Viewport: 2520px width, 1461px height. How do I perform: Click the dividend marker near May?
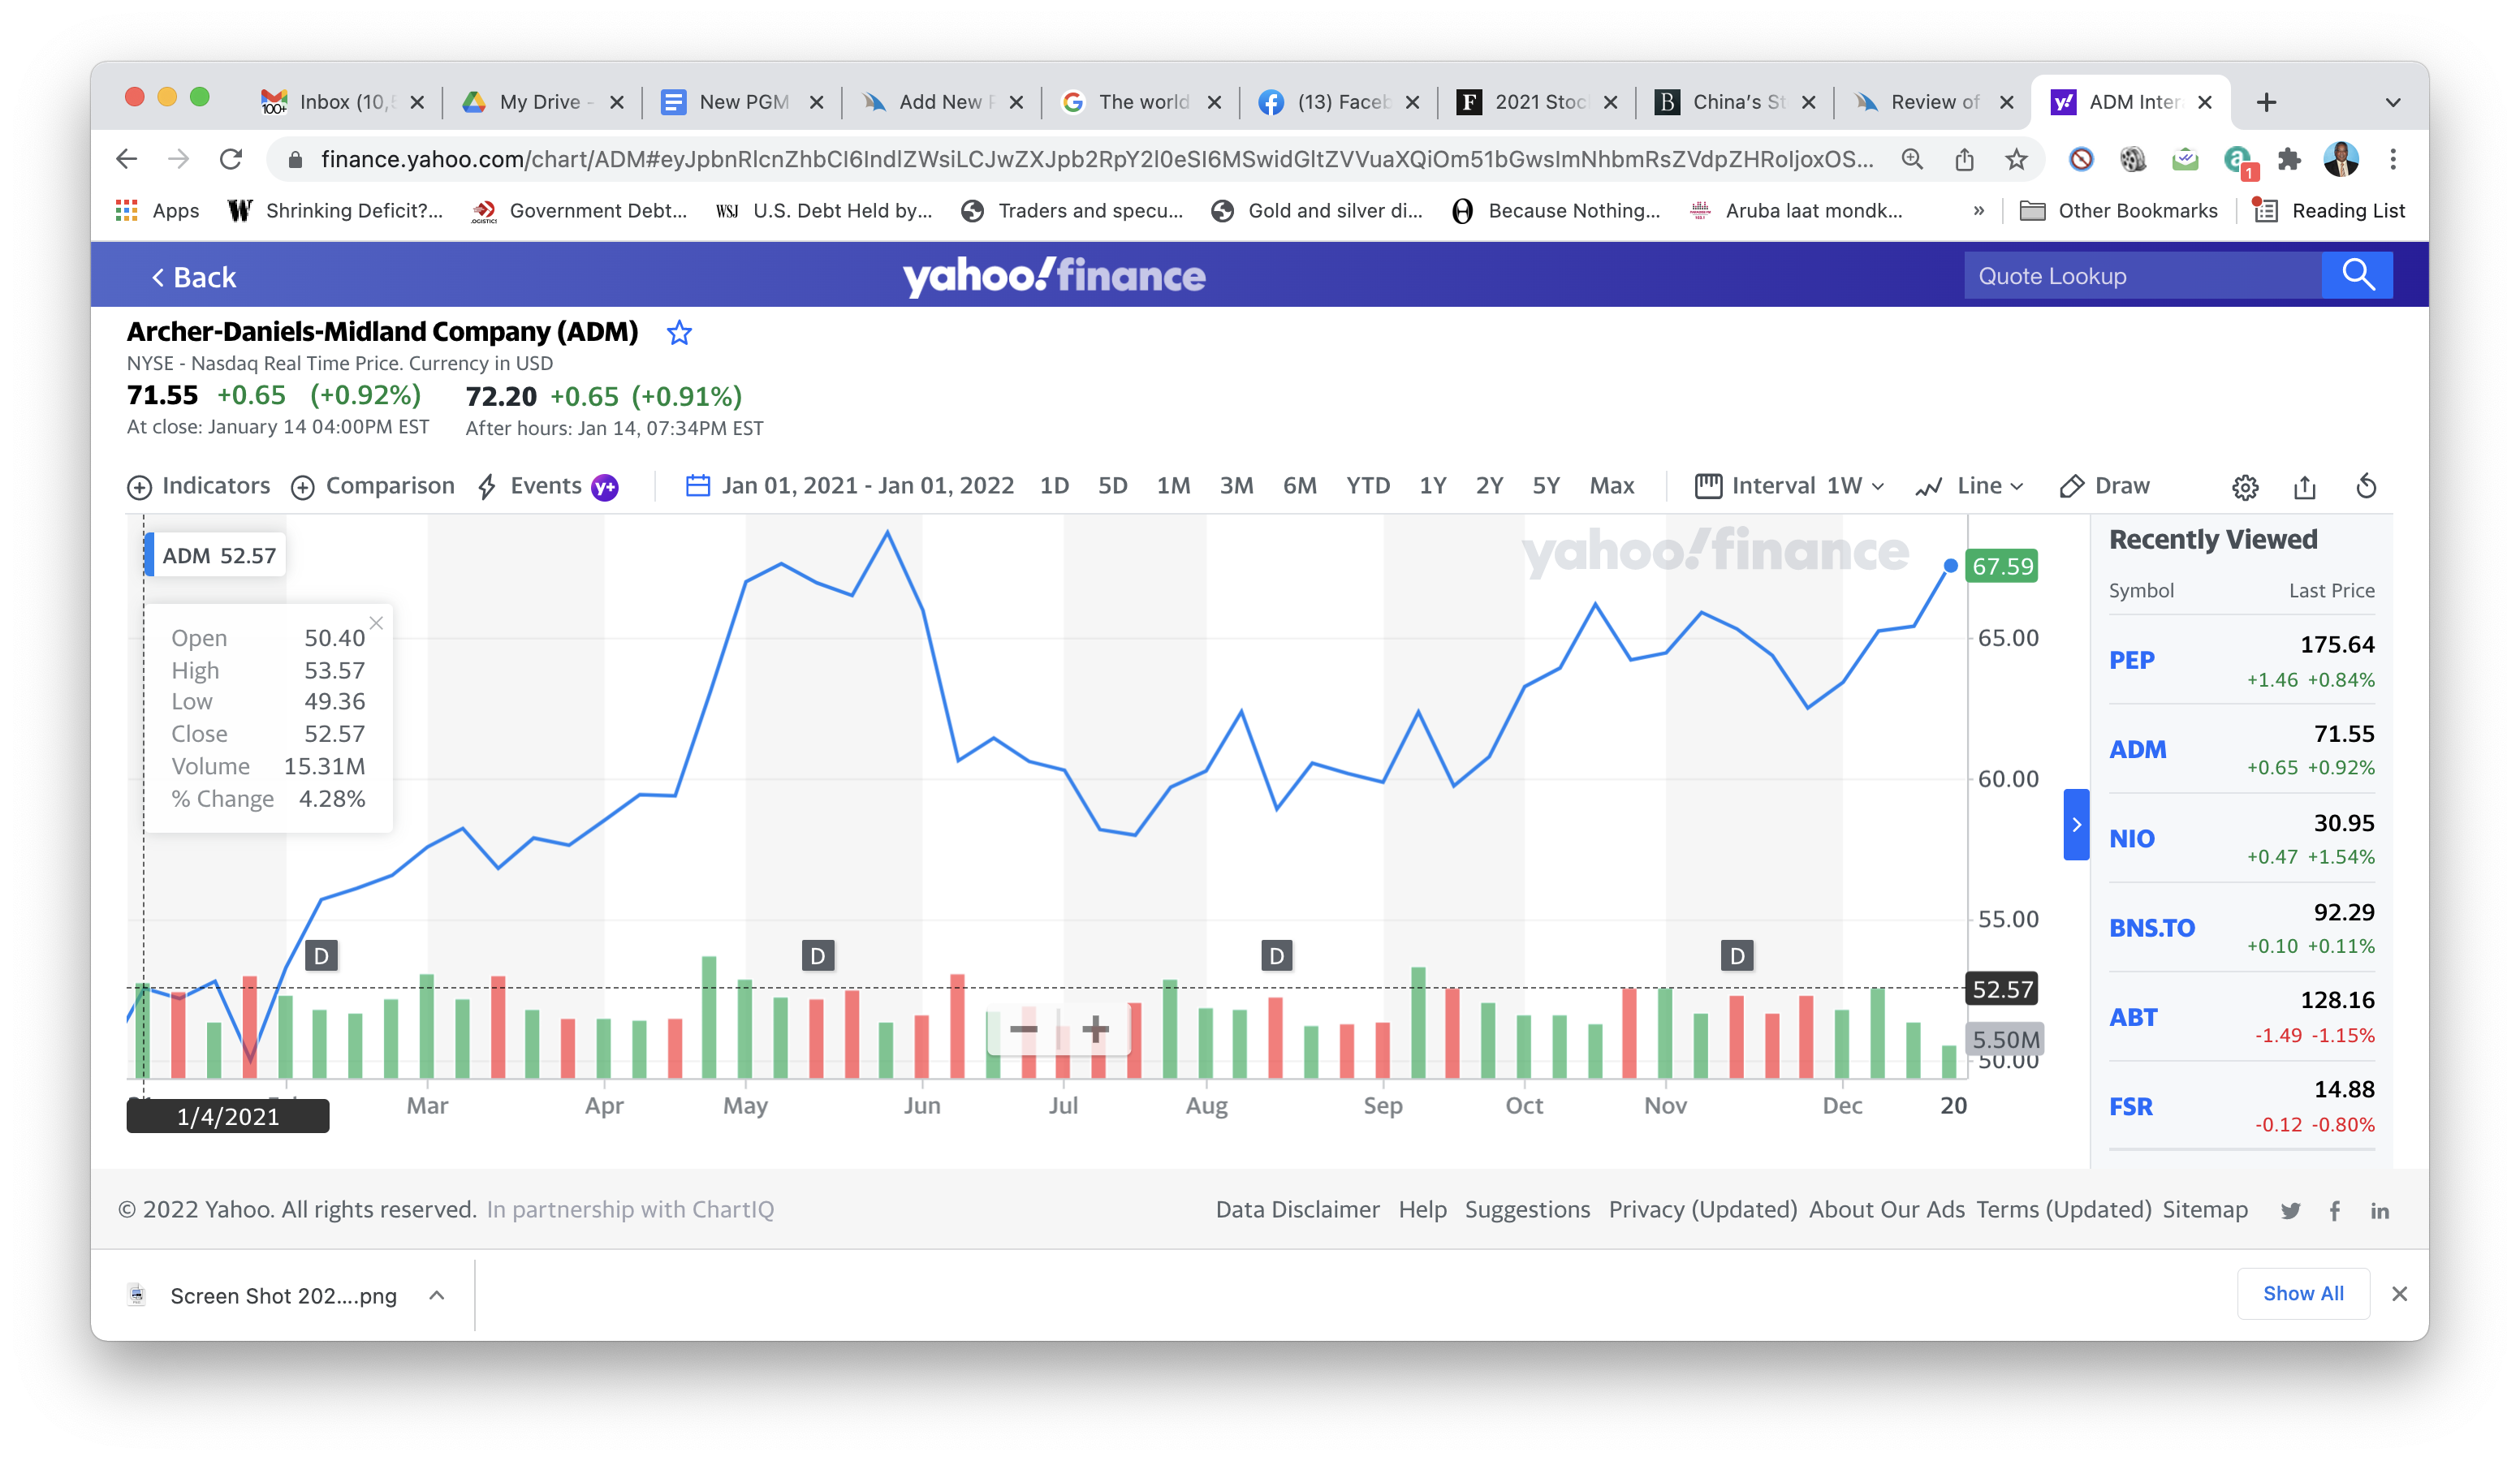(817, 956)
